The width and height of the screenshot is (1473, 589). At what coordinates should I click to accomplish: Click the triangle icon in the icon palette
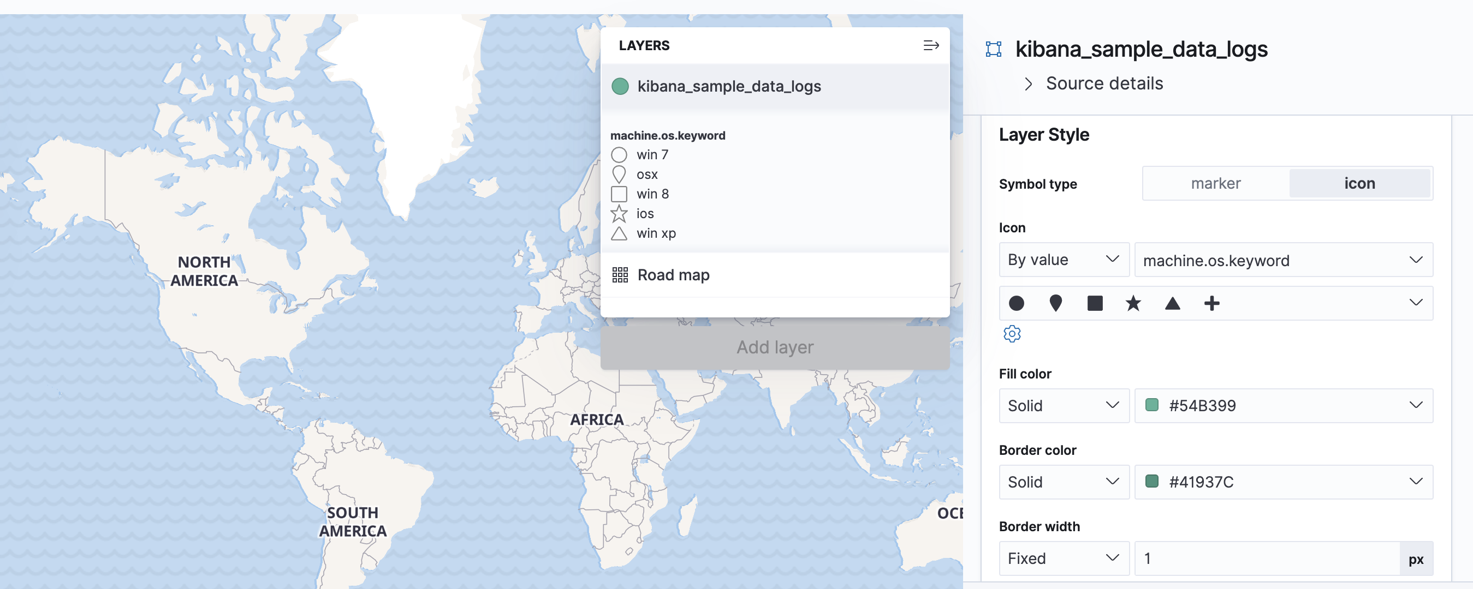(1172, 303)
